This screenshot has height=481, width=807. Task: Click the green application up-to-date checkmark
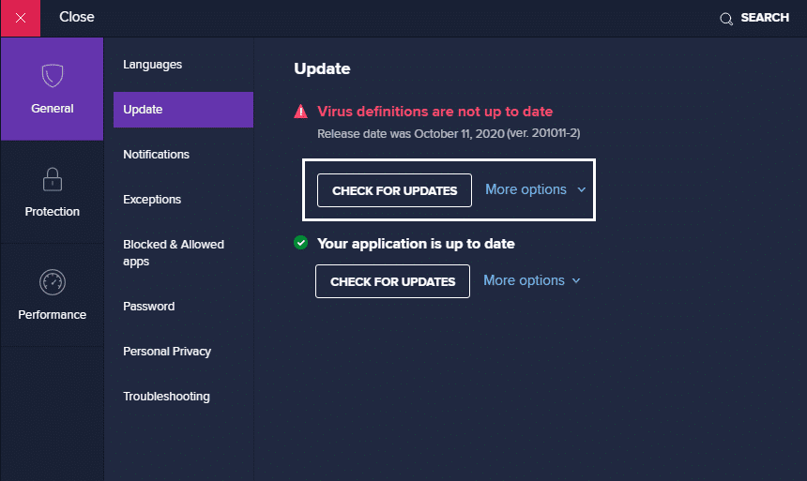(300, 243)
